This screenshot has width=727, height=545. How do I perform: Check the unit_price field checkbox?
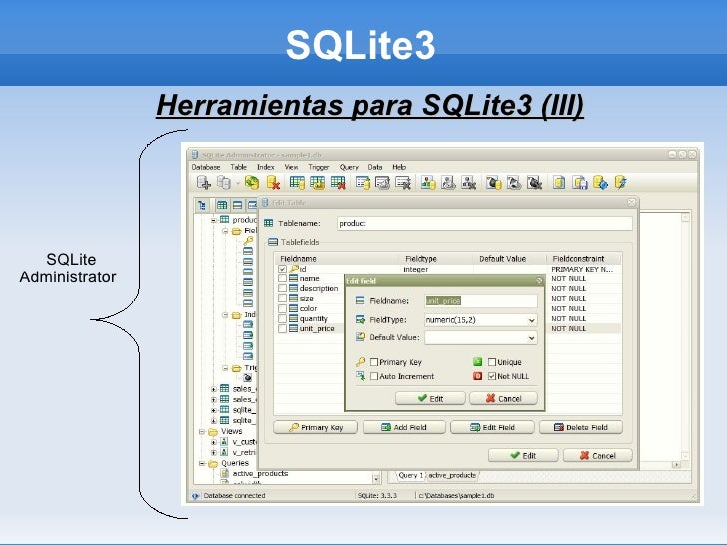(x=282, y=329)
